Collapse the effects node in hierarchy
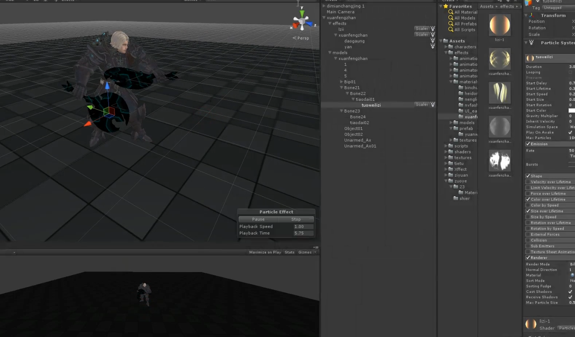The height and width of the screenshot is (337, 575). point(330,23)
